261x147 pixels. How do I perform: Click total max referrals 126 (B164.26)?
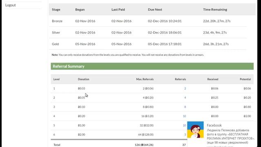click(x=144, y=145)
